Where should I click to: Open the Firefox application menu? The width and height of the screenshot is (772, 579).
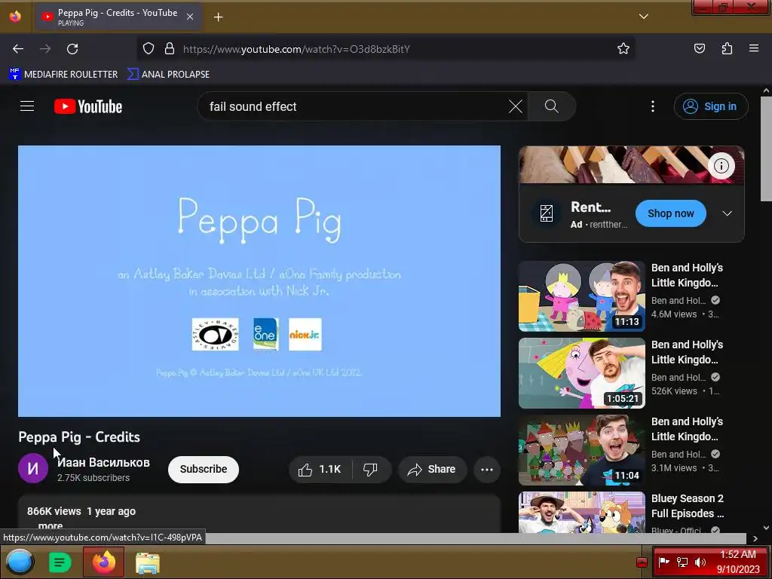point(753,48)
